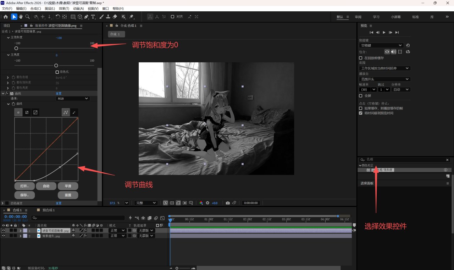Open the 通道 RGB dropdown
The width and height of the screenshot is (454, 270).
(73, 98)
